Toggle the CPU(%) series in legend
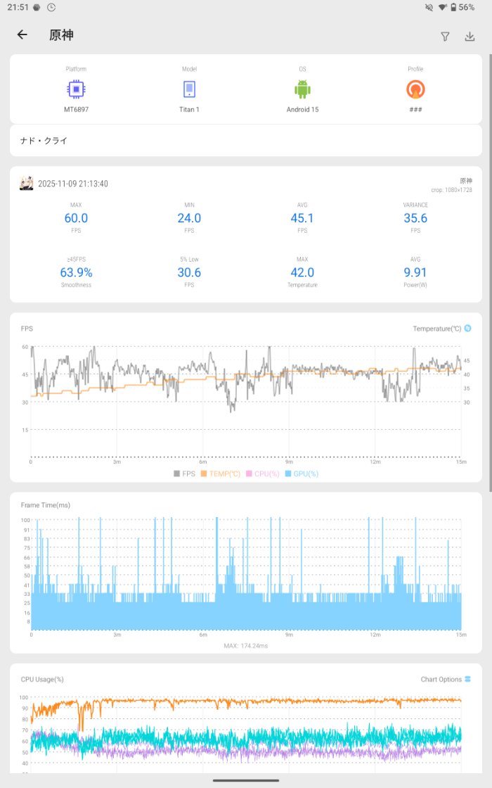492x788 pixels. [x=263, y=474]
